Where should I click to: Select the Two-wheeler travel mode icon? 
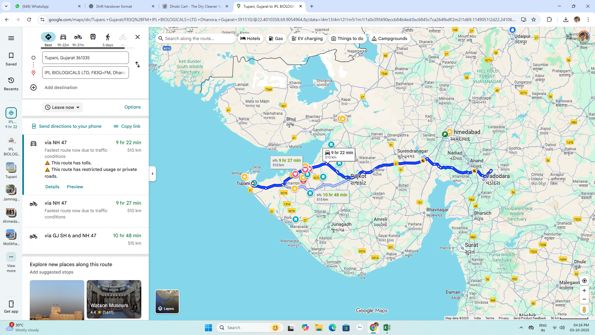(x=78, y=37)
